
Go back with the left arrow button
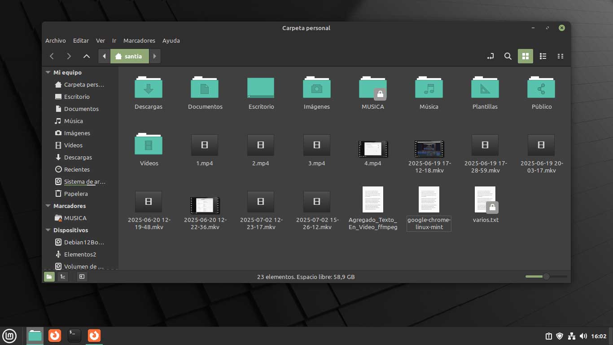(x=52, y=56)
